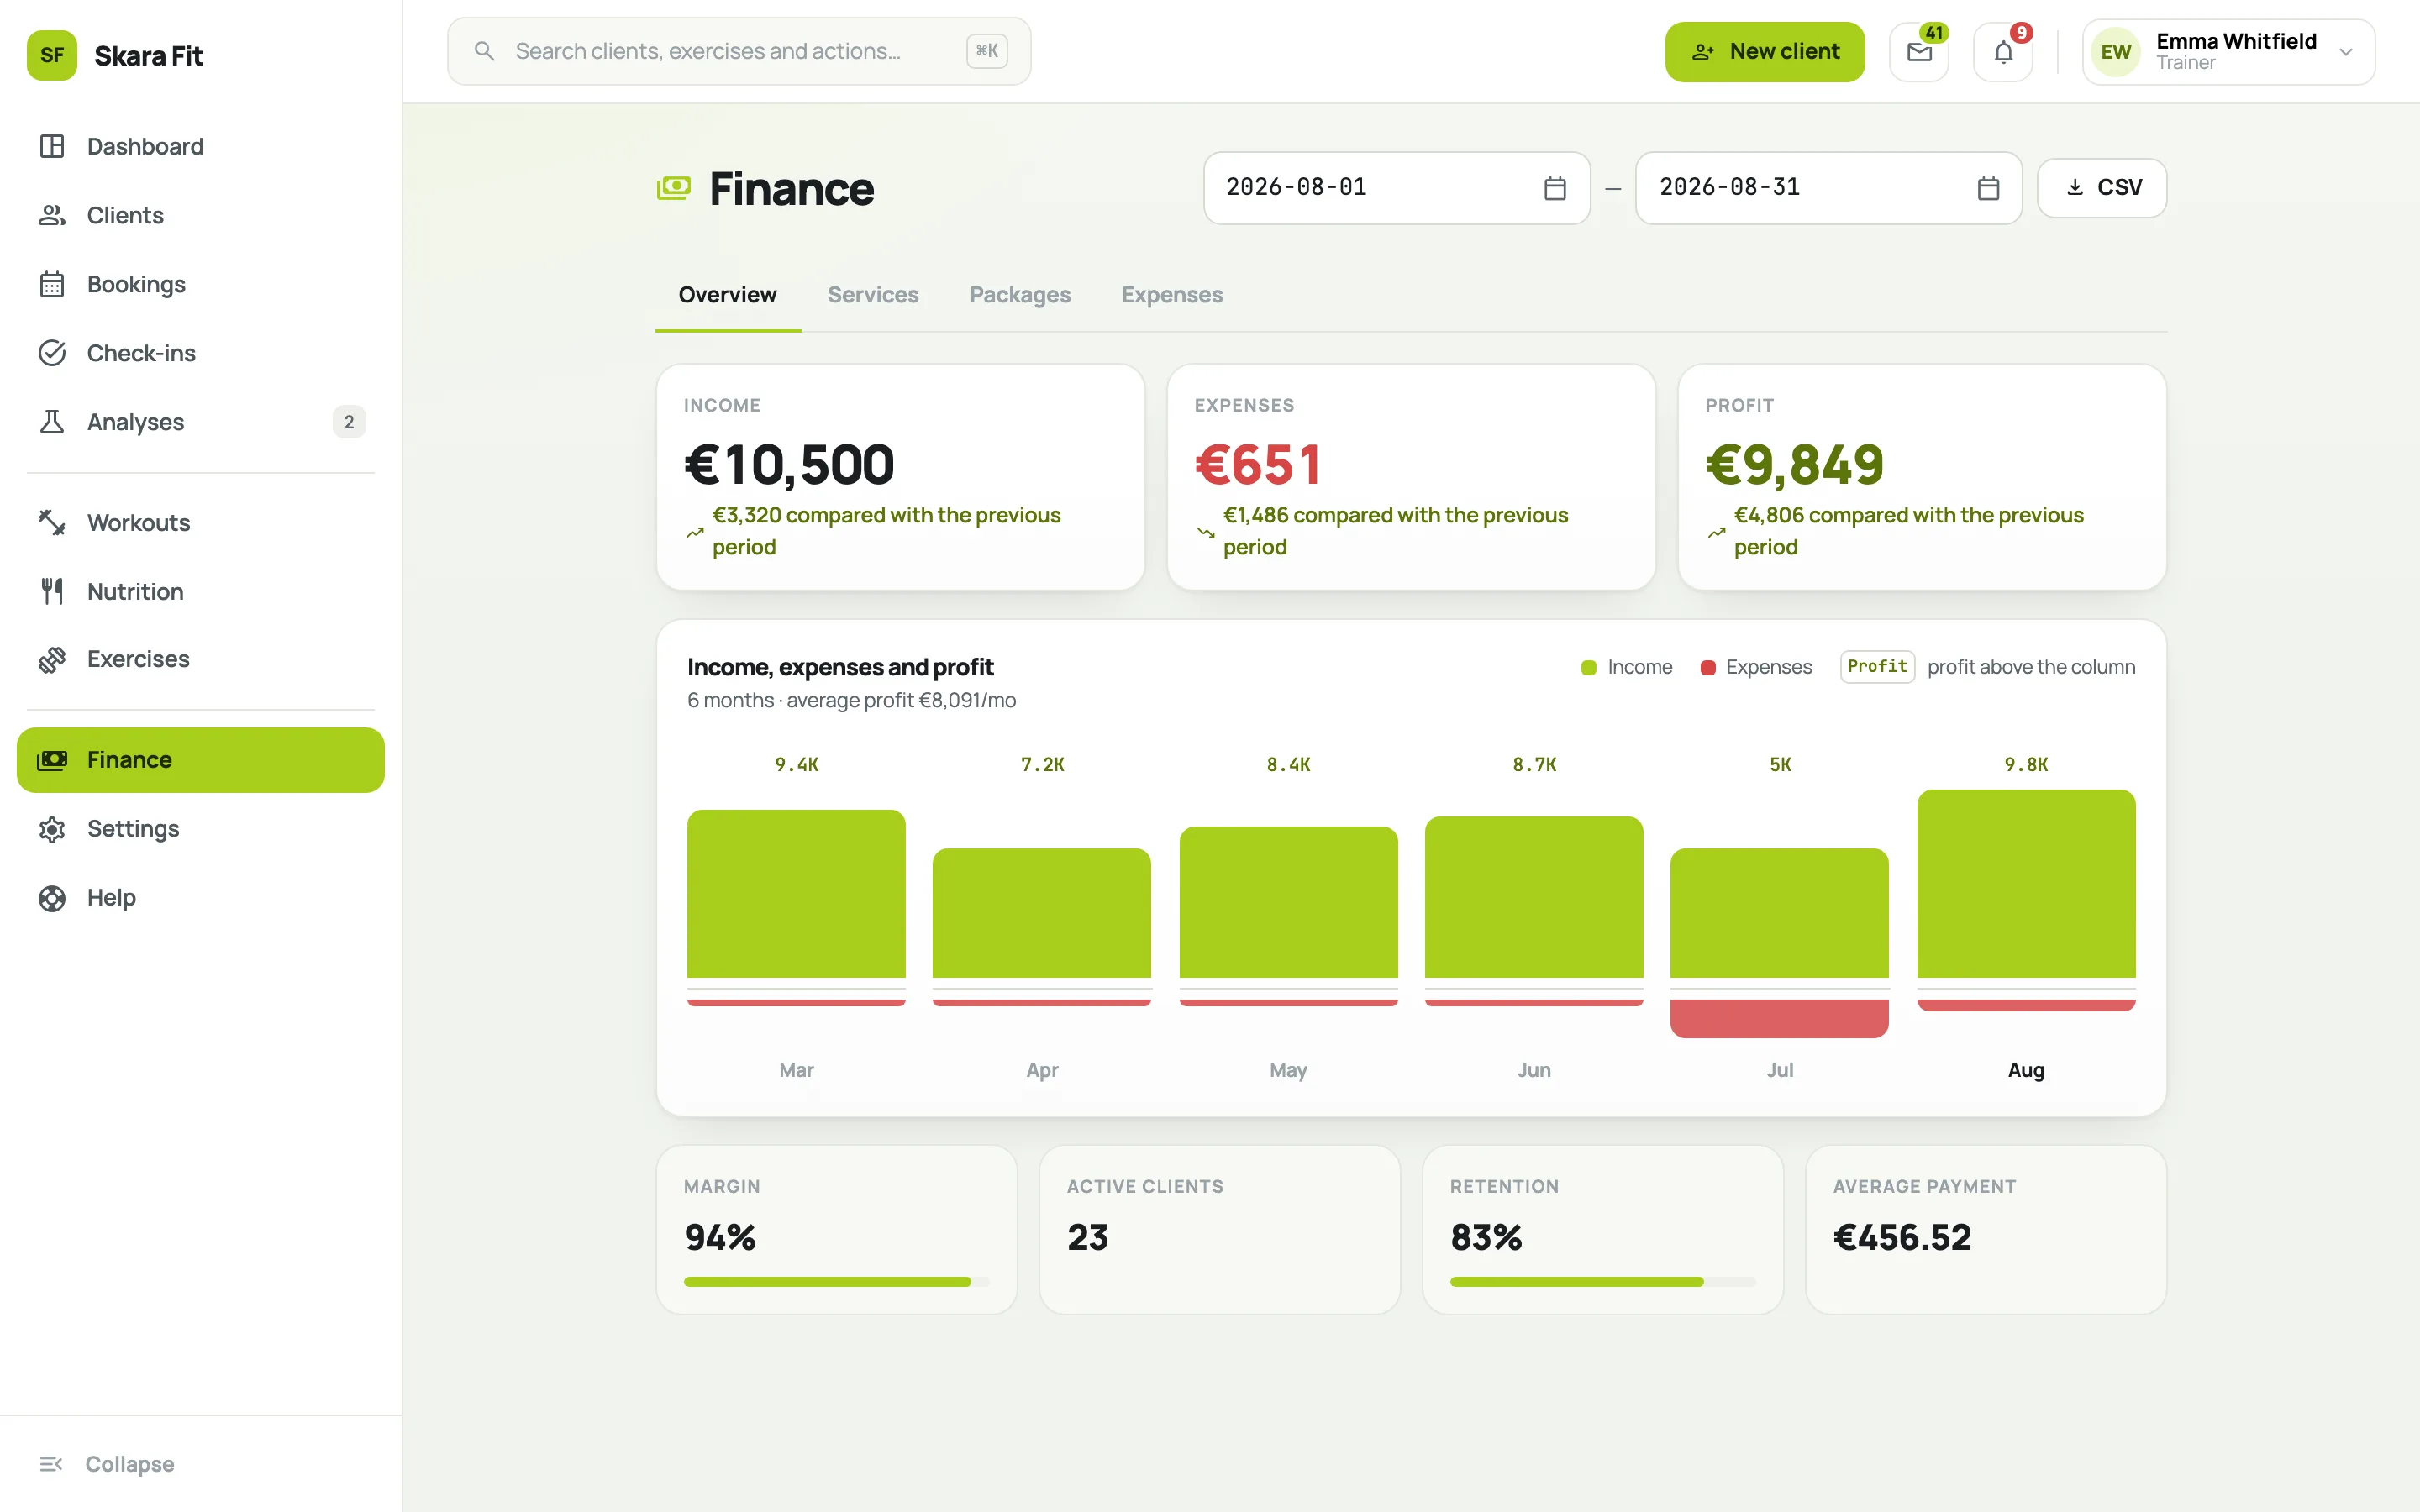Edit the end date 2026-08-31 field
The width and height of the screenshot is (2420, 1512).
(x=1828, y=188)
